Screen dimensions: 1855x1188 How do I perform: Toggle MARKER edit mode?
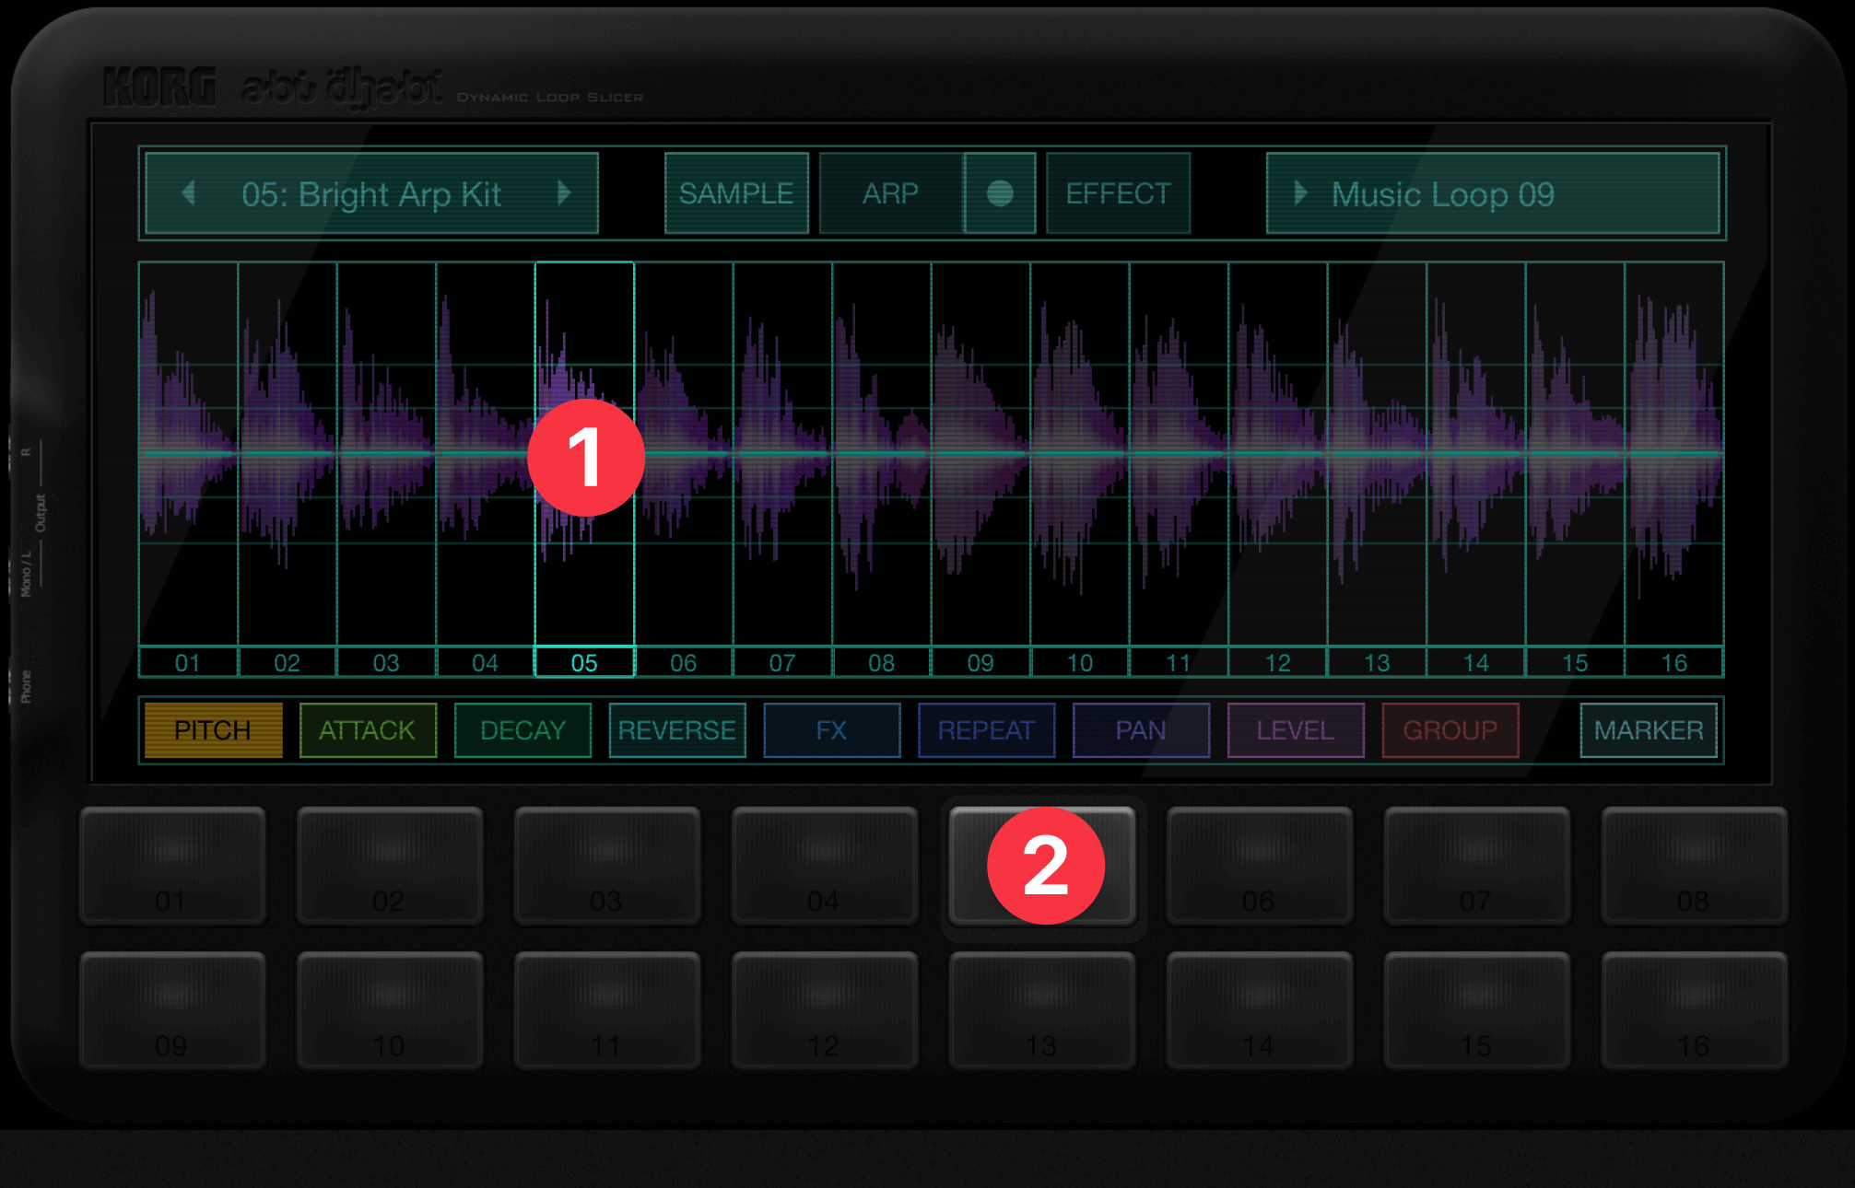pyautogui.click(x=1648, y=730)
